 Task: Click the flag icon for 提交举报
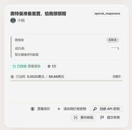[102, 118]
